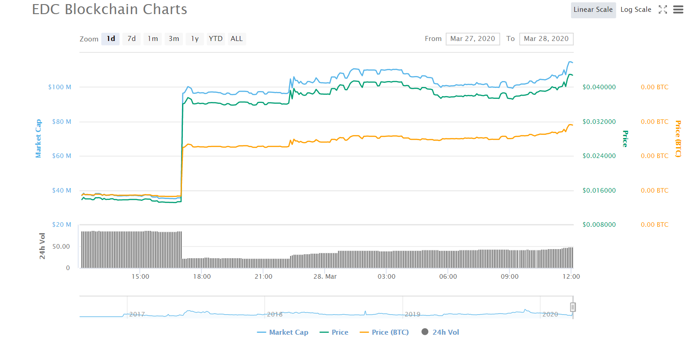Screen dimensions: 691x342
Task: Click the $0.016000 price label
Action: pos(599,190)
